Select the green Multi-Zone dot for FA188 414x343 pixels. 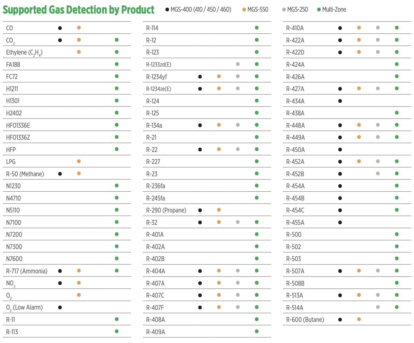(117, 64)
